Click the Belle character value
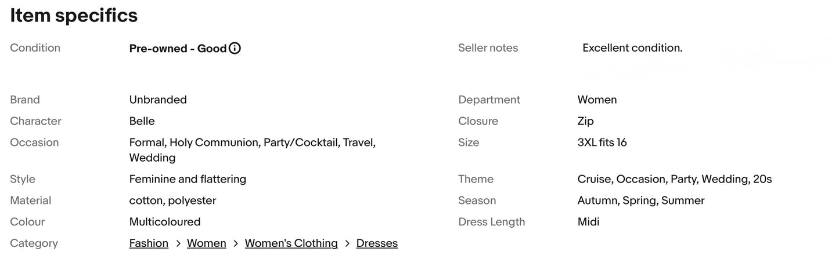This screenshot has width=839, height=266. click(142, 121)
